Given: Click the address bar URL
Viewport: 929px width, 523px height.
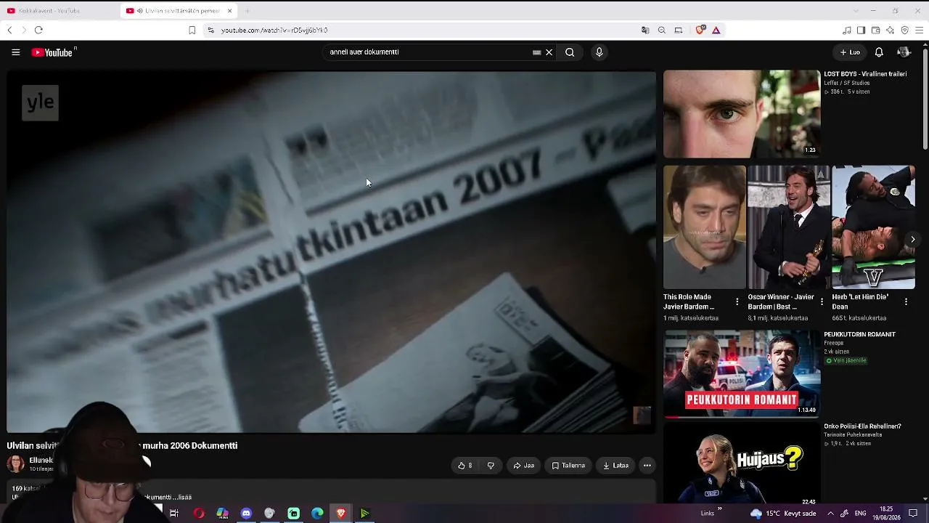Looking at the screenshot, I should point(274,31).
